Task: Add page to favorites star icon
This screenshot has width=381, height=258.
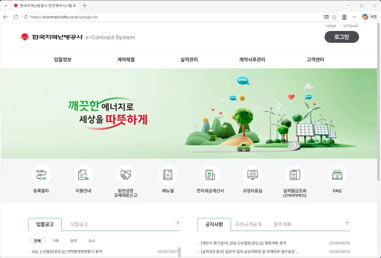Action: pos(334,17)
